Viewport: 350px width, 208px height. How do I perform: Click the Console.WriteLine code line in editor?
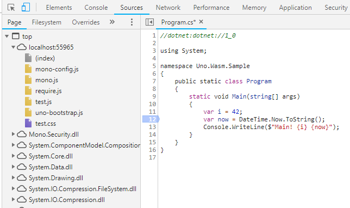[271, 127]
